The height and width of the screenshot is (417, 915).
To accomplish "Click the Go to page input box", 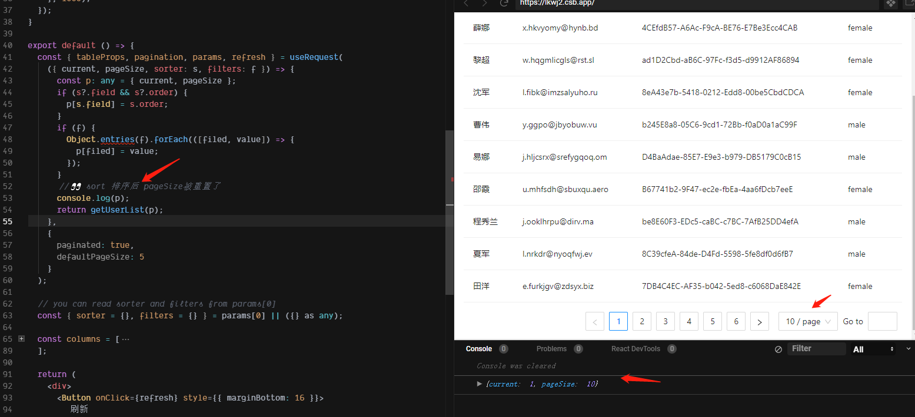I will [882, 321].
